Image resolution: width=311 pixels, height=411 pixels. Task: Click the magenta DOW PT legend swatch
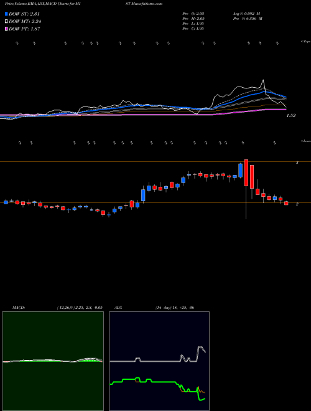point(6,29)
